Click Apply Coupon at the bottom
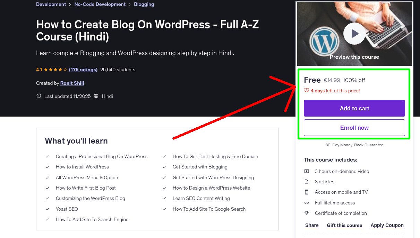Viewport: 420px width, 238px height. [x=387, y=225]
